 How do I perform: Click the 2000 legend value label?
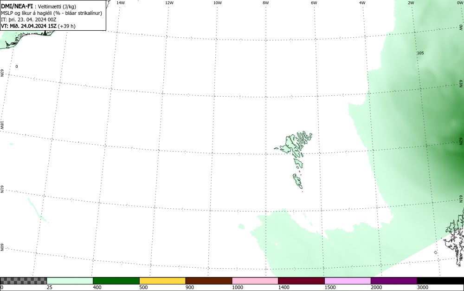pos(376,287)
